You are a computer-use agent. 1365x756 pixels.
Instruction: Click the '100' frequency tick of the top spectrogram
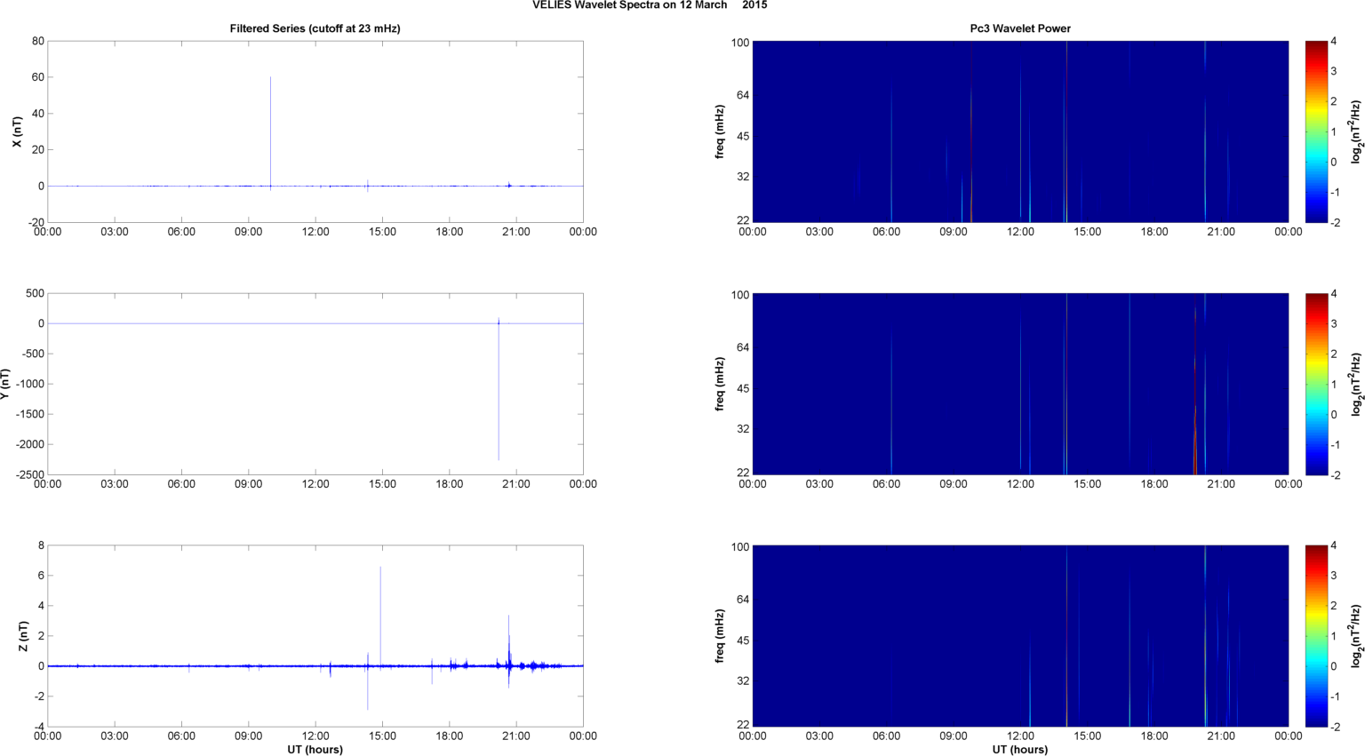click(740, 43)
